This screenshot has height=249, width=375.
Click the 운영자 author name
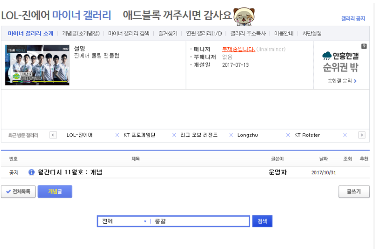(277, 172)
